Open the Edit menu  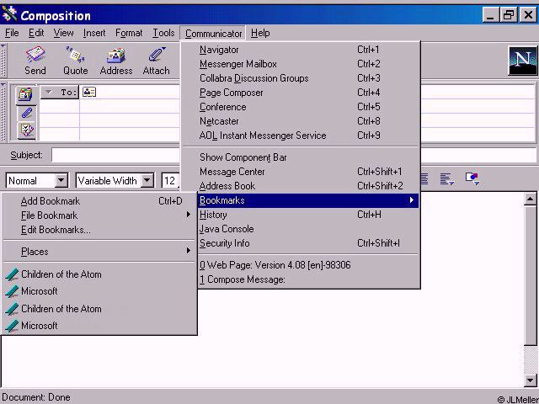[x=36, y=33]
